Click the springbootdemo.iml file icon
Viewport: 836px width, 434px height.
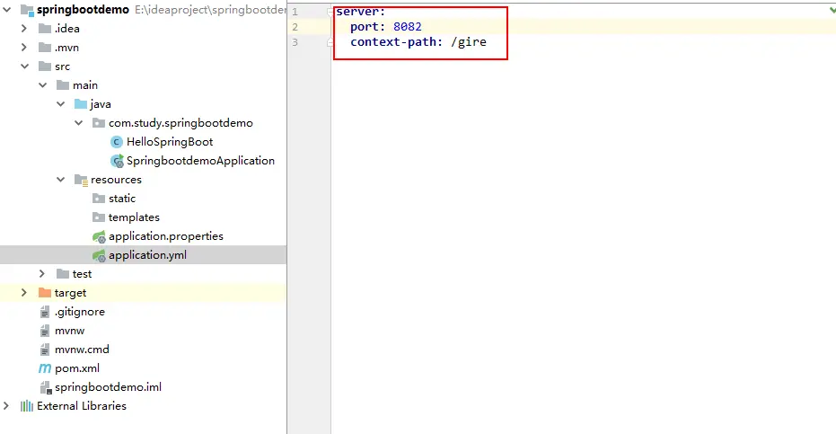click(46, 387)
